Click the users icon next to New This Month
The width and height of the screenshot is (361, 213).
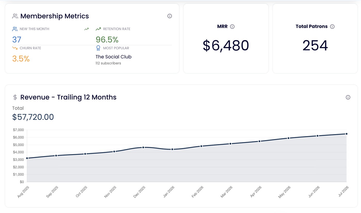point(15,29)
